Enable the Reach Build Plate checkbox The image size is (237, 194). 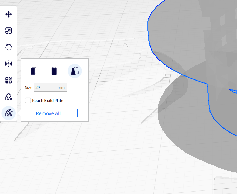[28, 101]
